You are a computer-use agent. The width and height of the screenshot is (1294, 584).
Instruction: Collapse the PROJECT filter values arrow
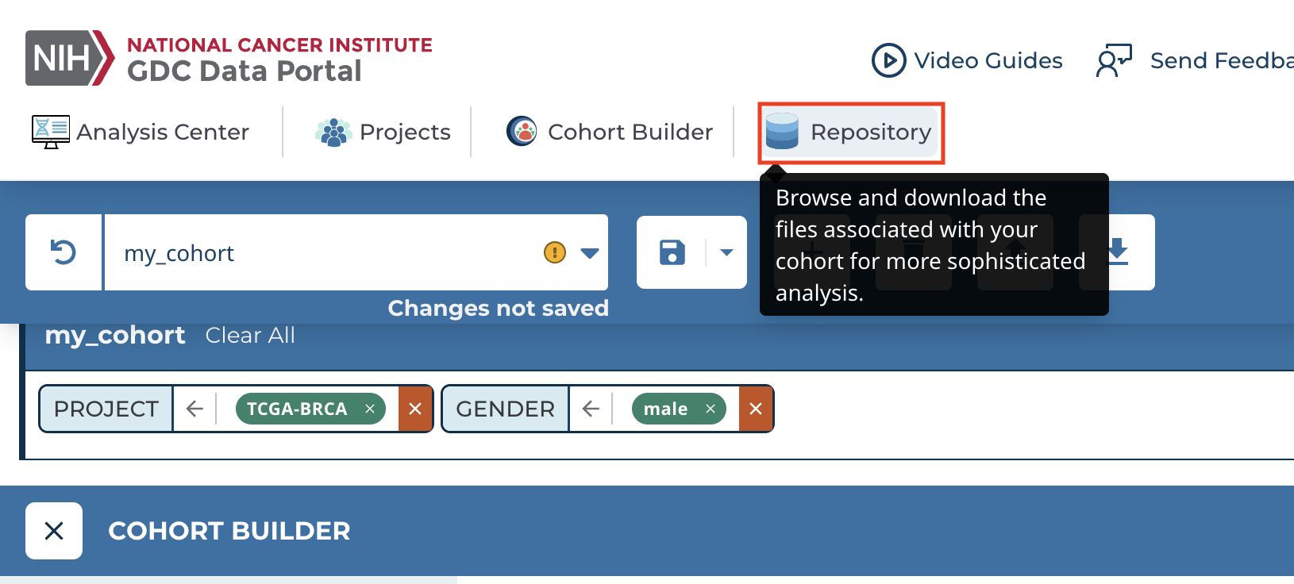tap(194, 409)
